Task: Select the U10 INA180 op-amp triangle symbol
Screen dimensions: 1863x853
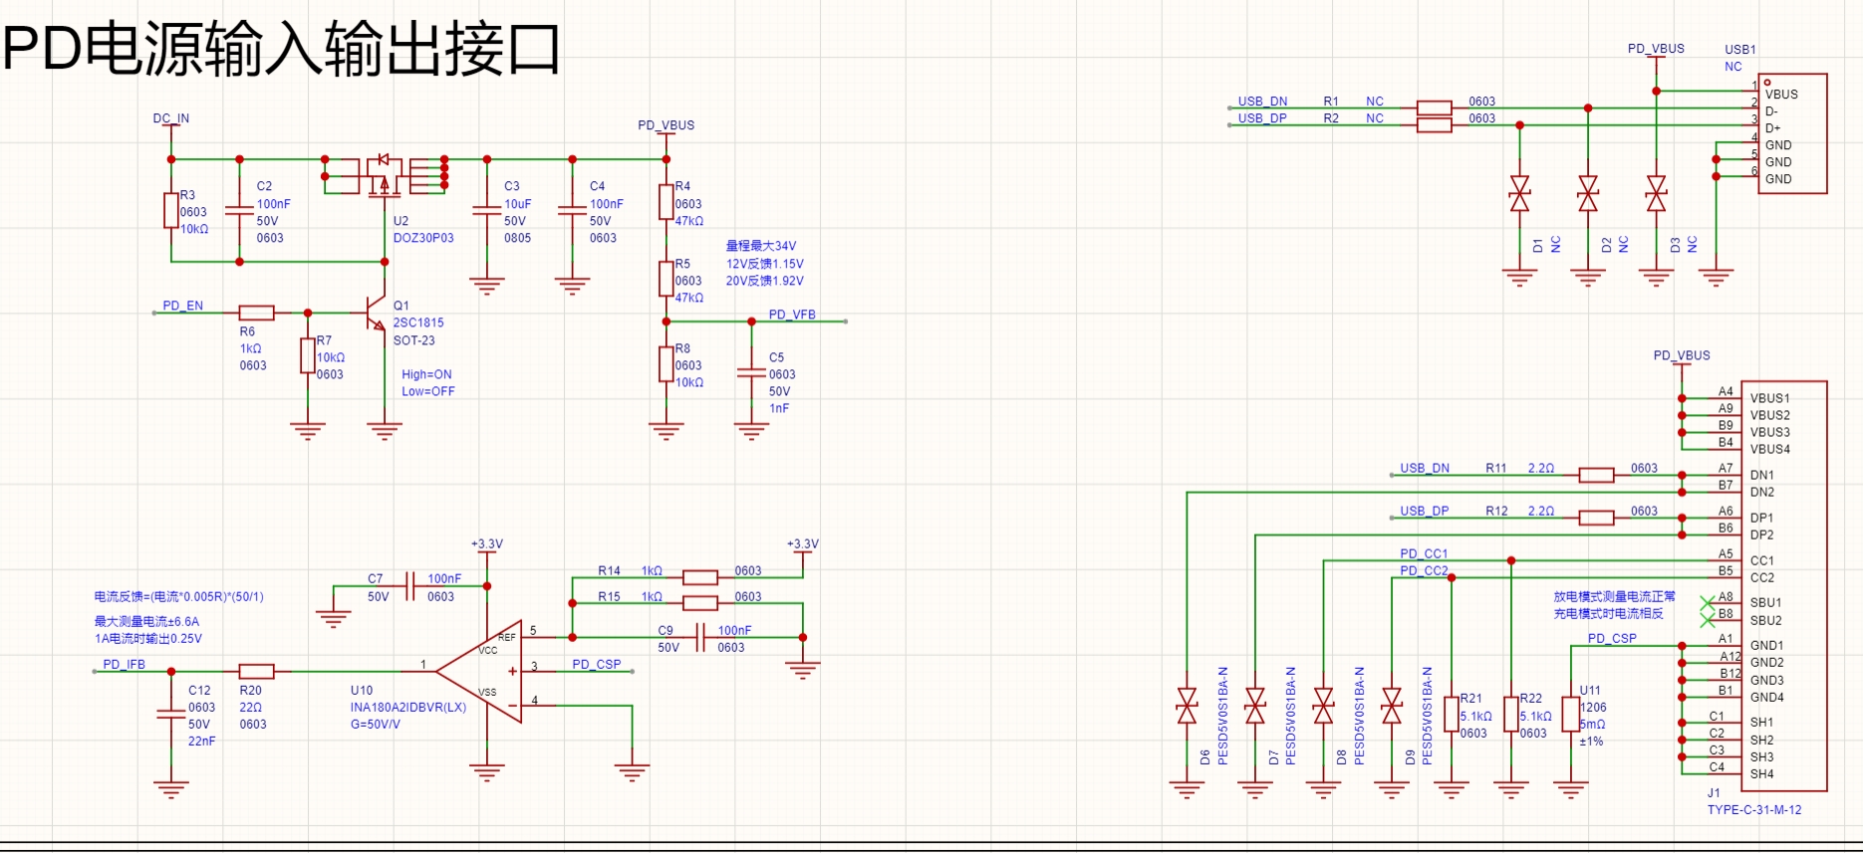Action: (x=482, y=673)
